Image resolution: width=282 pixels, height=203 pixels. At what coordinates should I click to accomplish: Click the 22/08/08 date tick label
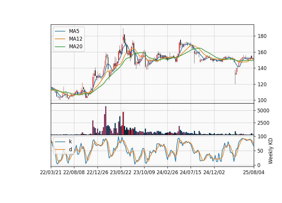74,172
